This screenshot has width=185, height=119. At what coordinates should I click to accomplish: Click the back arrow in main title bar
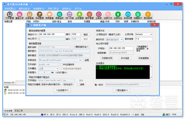click(x=32, y=5)
